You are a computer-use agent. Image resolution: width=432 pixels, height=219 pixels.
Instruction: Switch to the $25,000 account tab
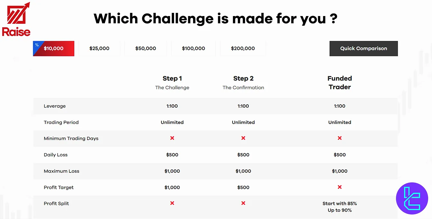99,48
